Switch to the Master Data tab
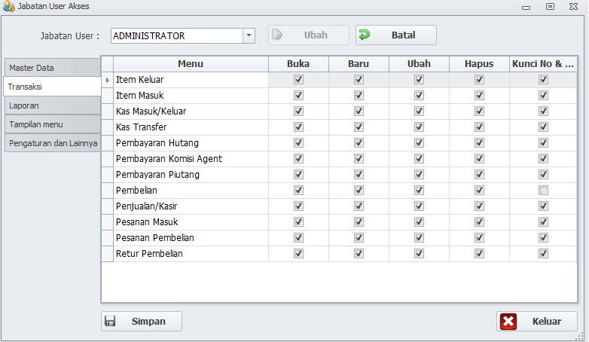Viewport: 589px width, 342px height. 51,68
